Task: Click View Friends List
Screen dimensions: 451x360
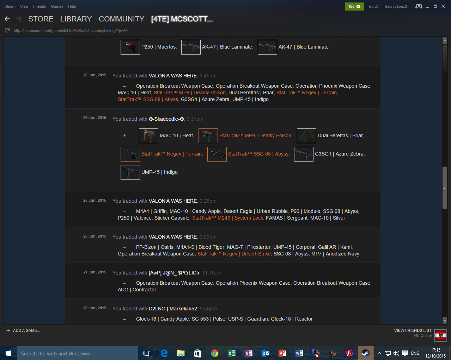Action: click(413, 330)
